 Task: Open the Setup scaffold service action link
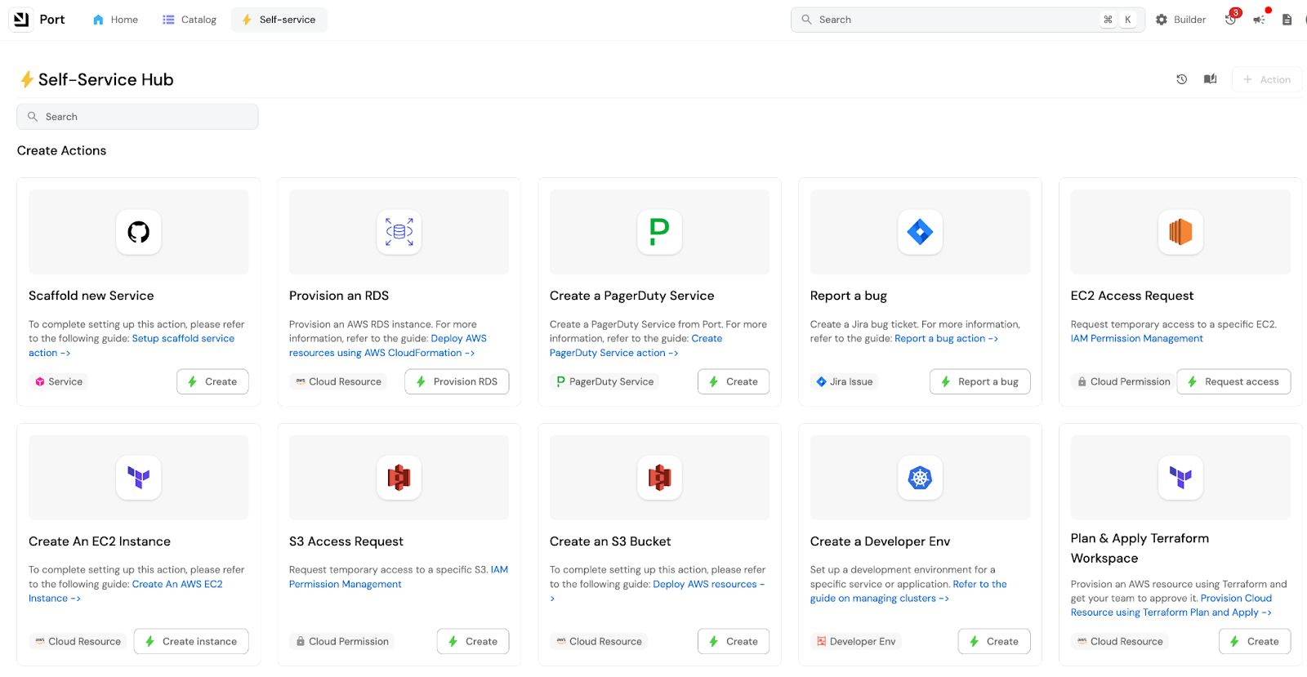point(183,338)
